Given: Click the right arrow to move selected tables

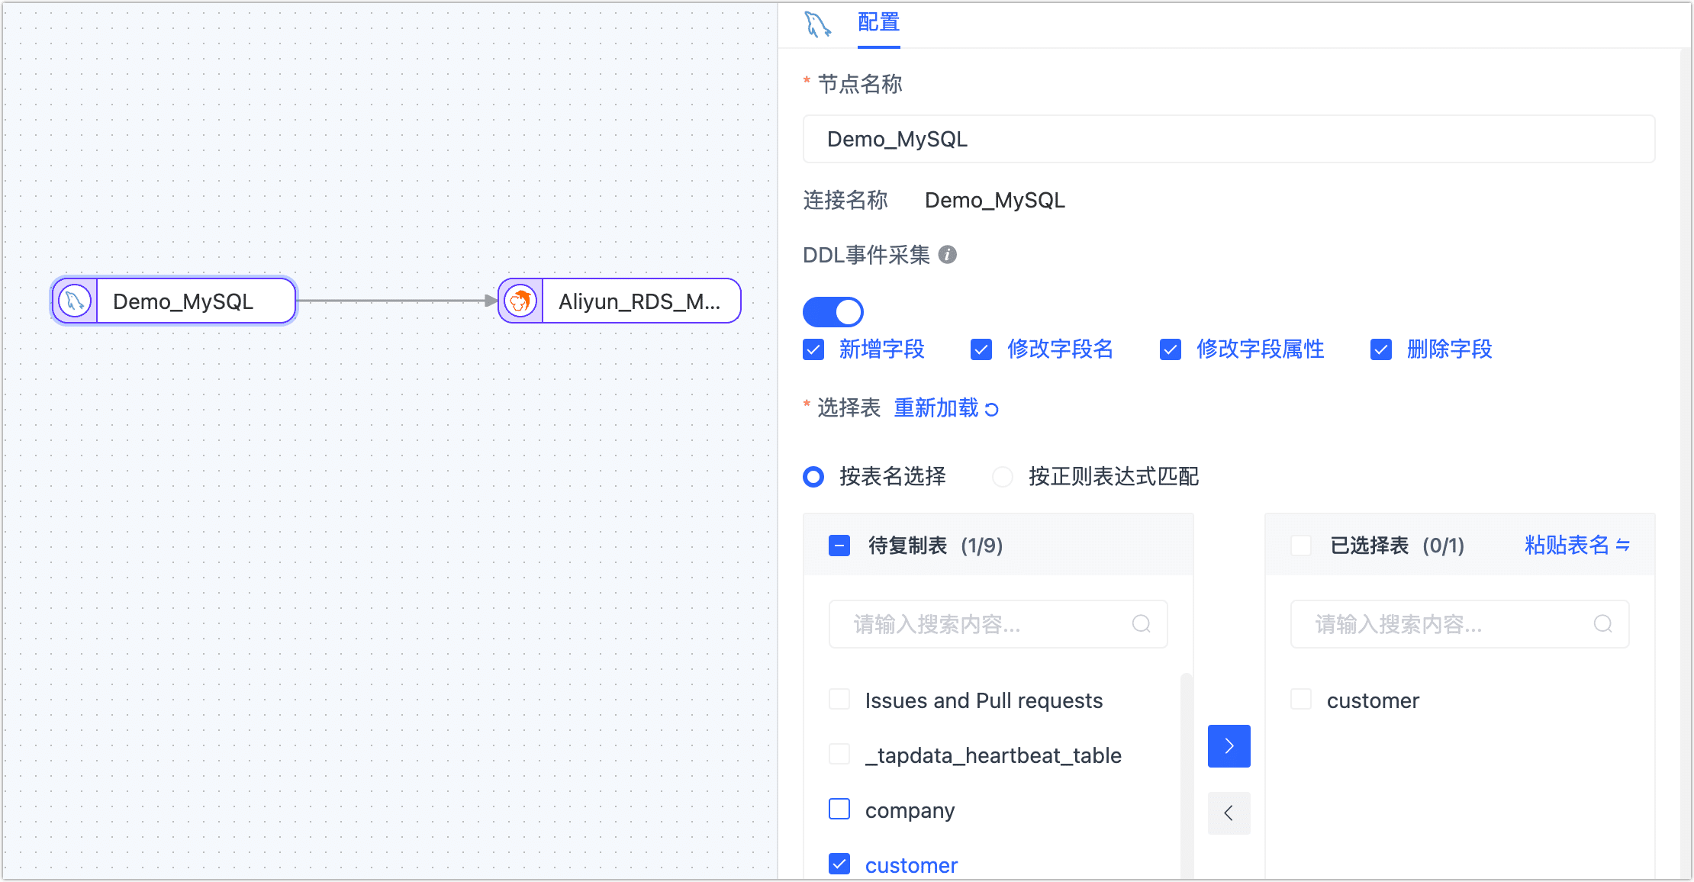Looking at the screenshot, I should [x=1229, y=745].
